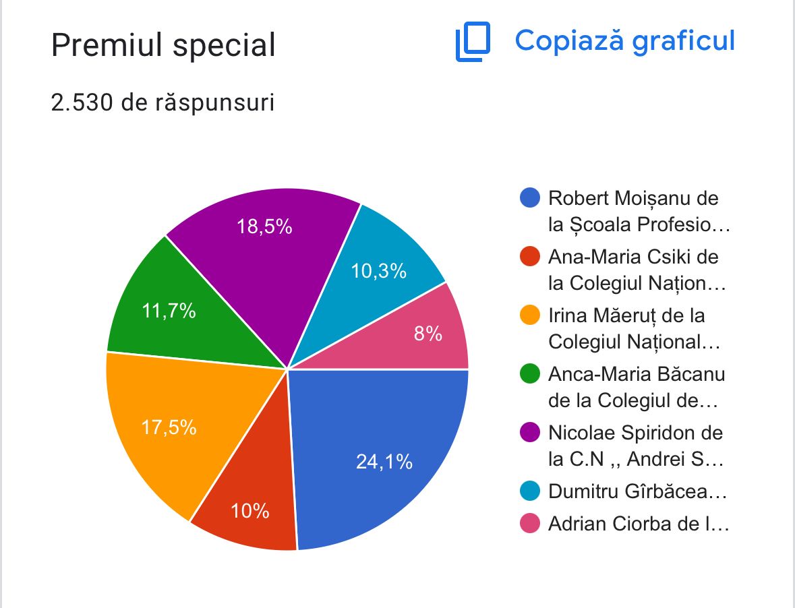Click the copy chart icon
The image size is (795, 608).
(x=473, y=42)
